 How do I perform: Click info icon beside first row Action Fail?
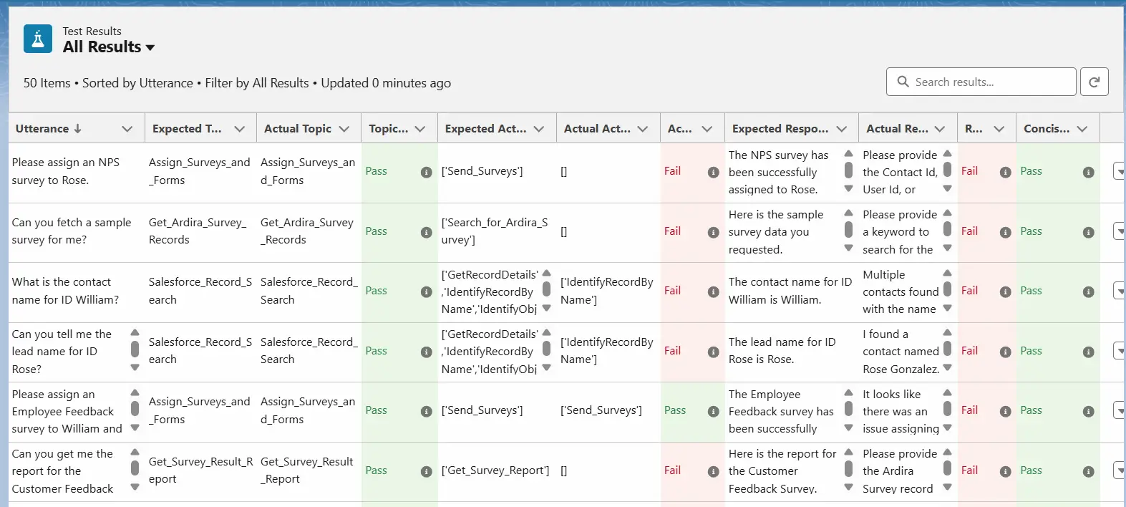click(713, 172)
